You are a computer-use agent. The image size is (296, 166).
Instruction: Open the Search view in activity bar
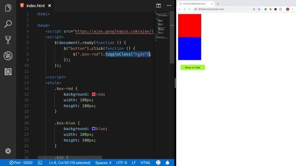pos(8,24)
